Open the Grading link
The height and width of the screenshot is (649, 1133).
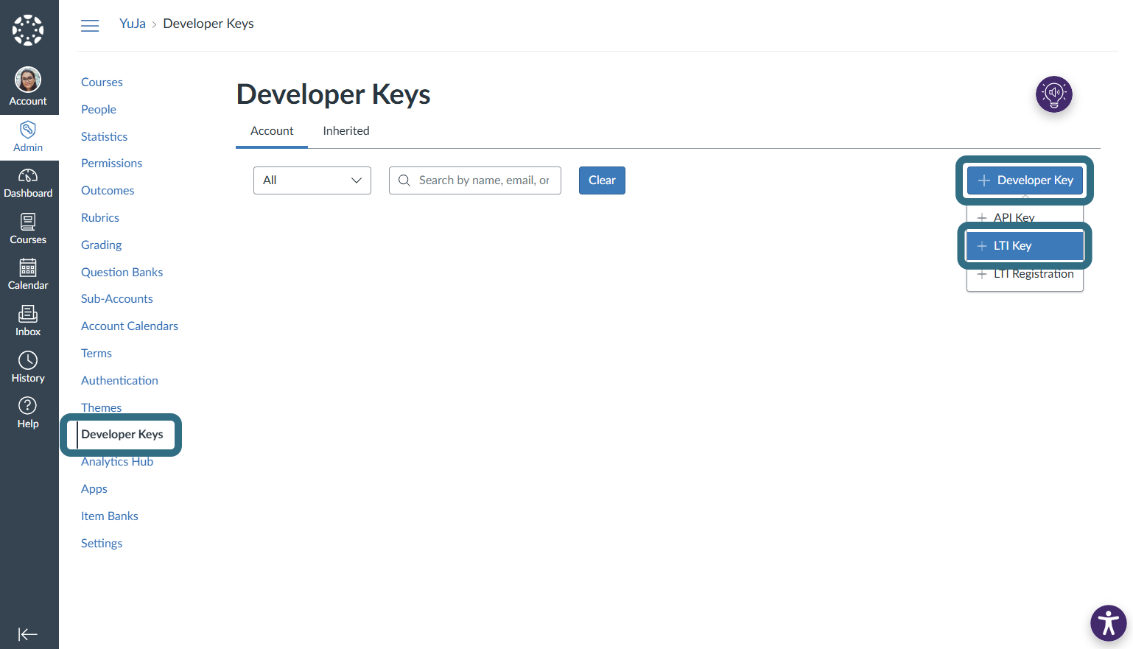tap(102, 245)
